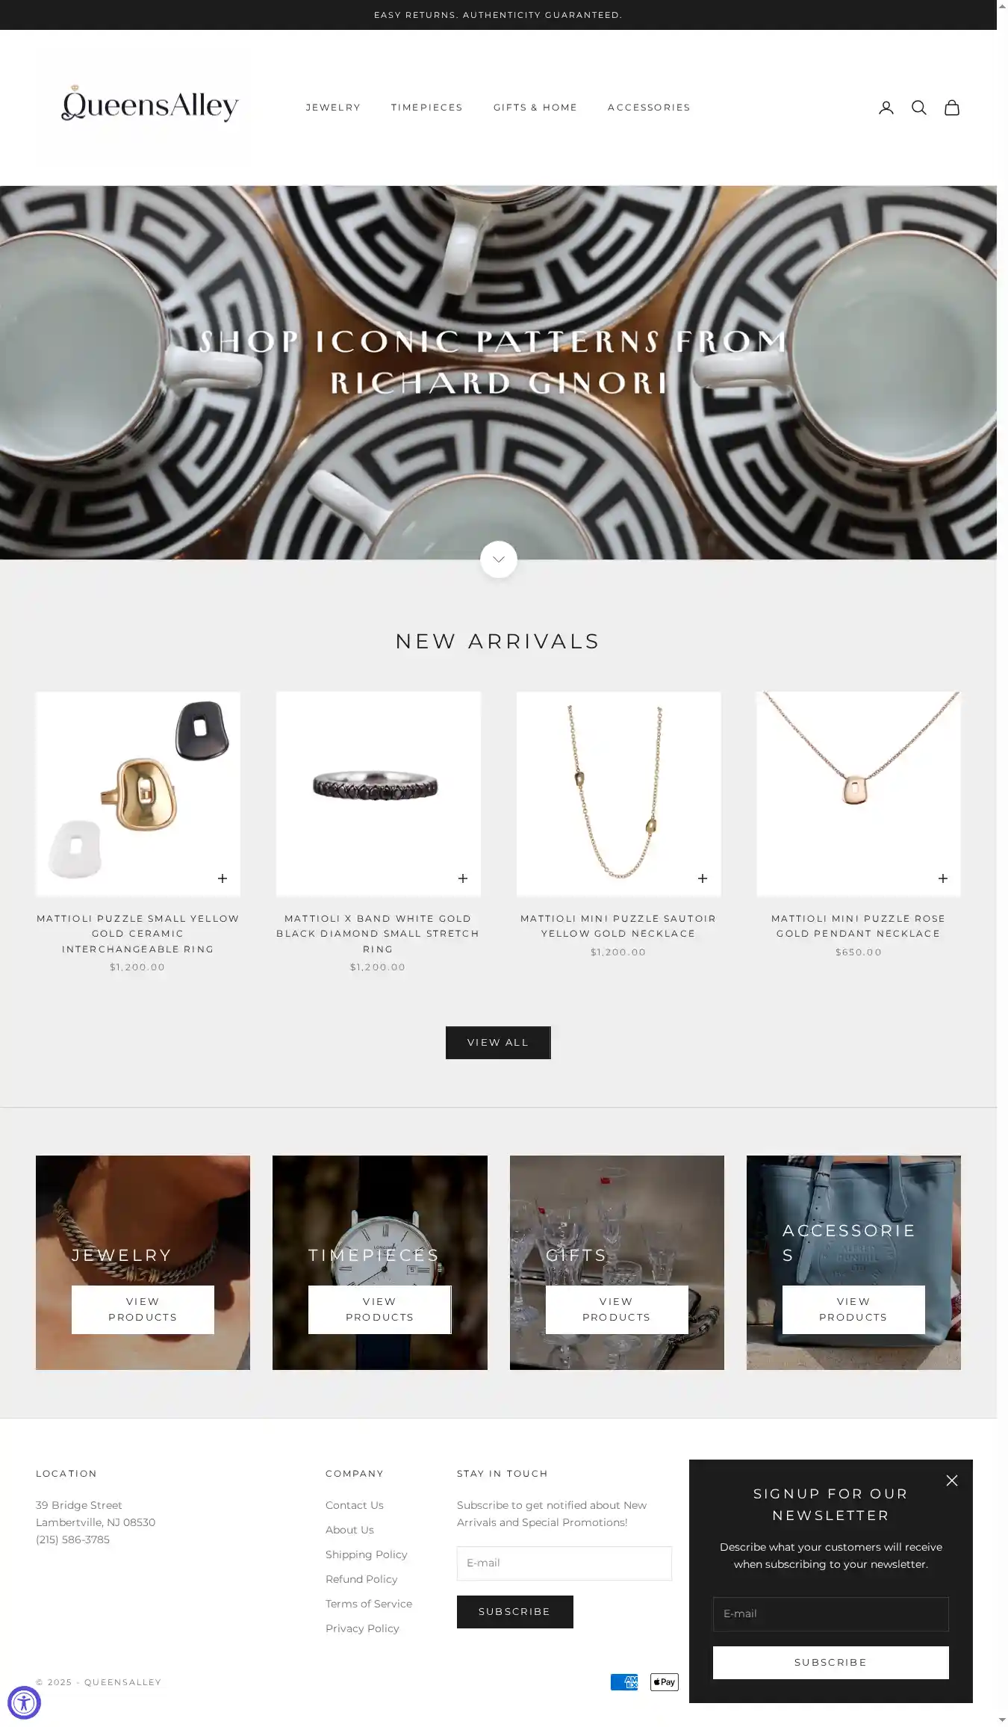Quick-add the black diamond stretch ring

coord(462,878)
